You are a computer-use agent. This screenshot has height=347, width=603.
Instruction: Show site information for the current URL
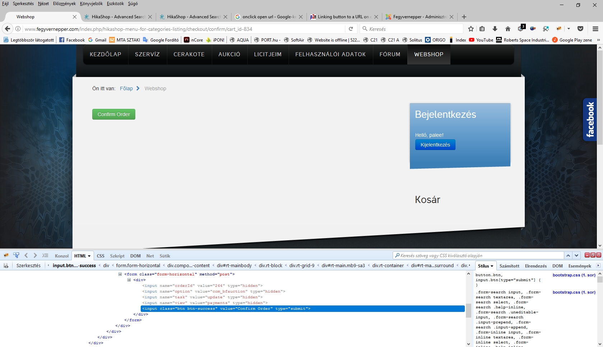(x=18, y=29)
